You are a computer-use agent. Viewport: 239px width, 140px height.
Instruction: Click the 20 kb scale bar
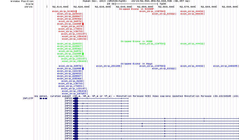tap(136, 4)
